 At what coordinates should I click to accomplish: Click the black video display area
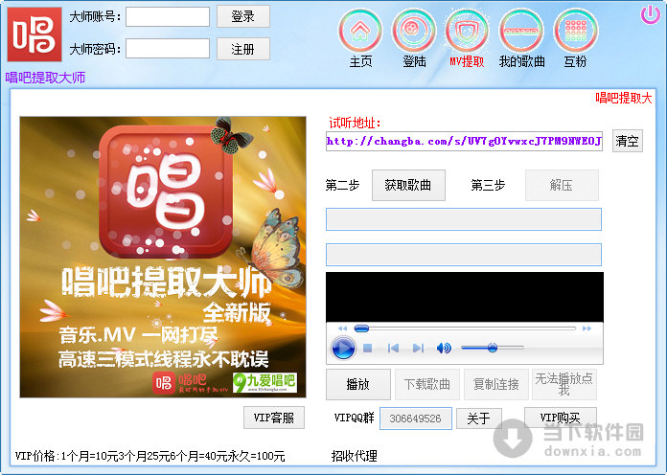[465, 297]
